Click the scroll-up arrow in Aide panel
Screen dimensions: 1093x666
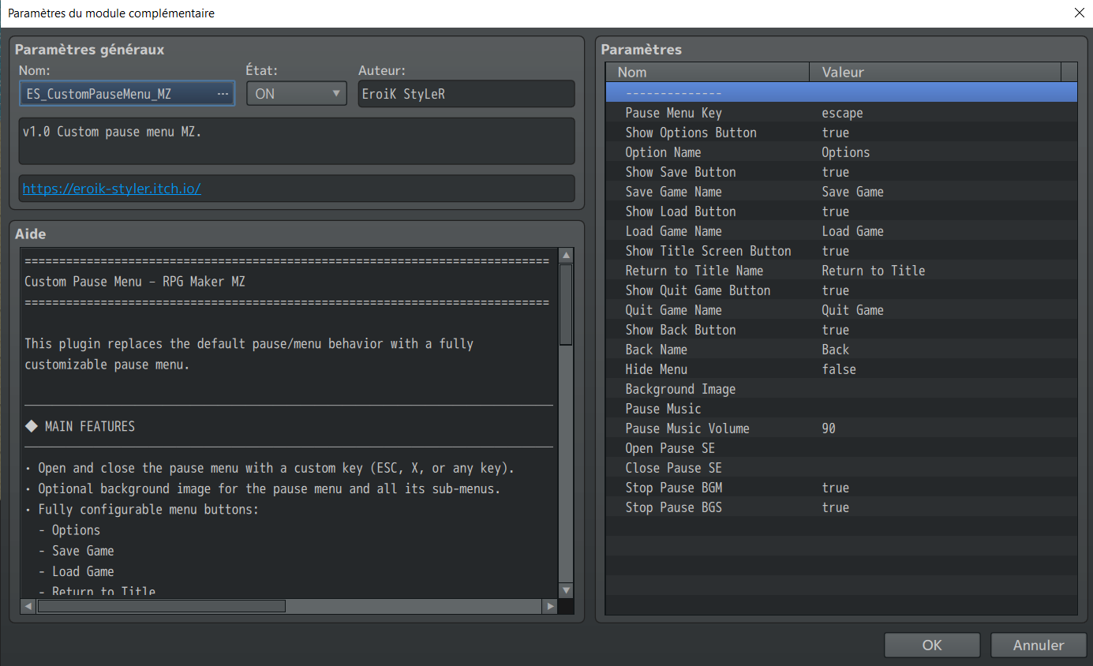566,254
